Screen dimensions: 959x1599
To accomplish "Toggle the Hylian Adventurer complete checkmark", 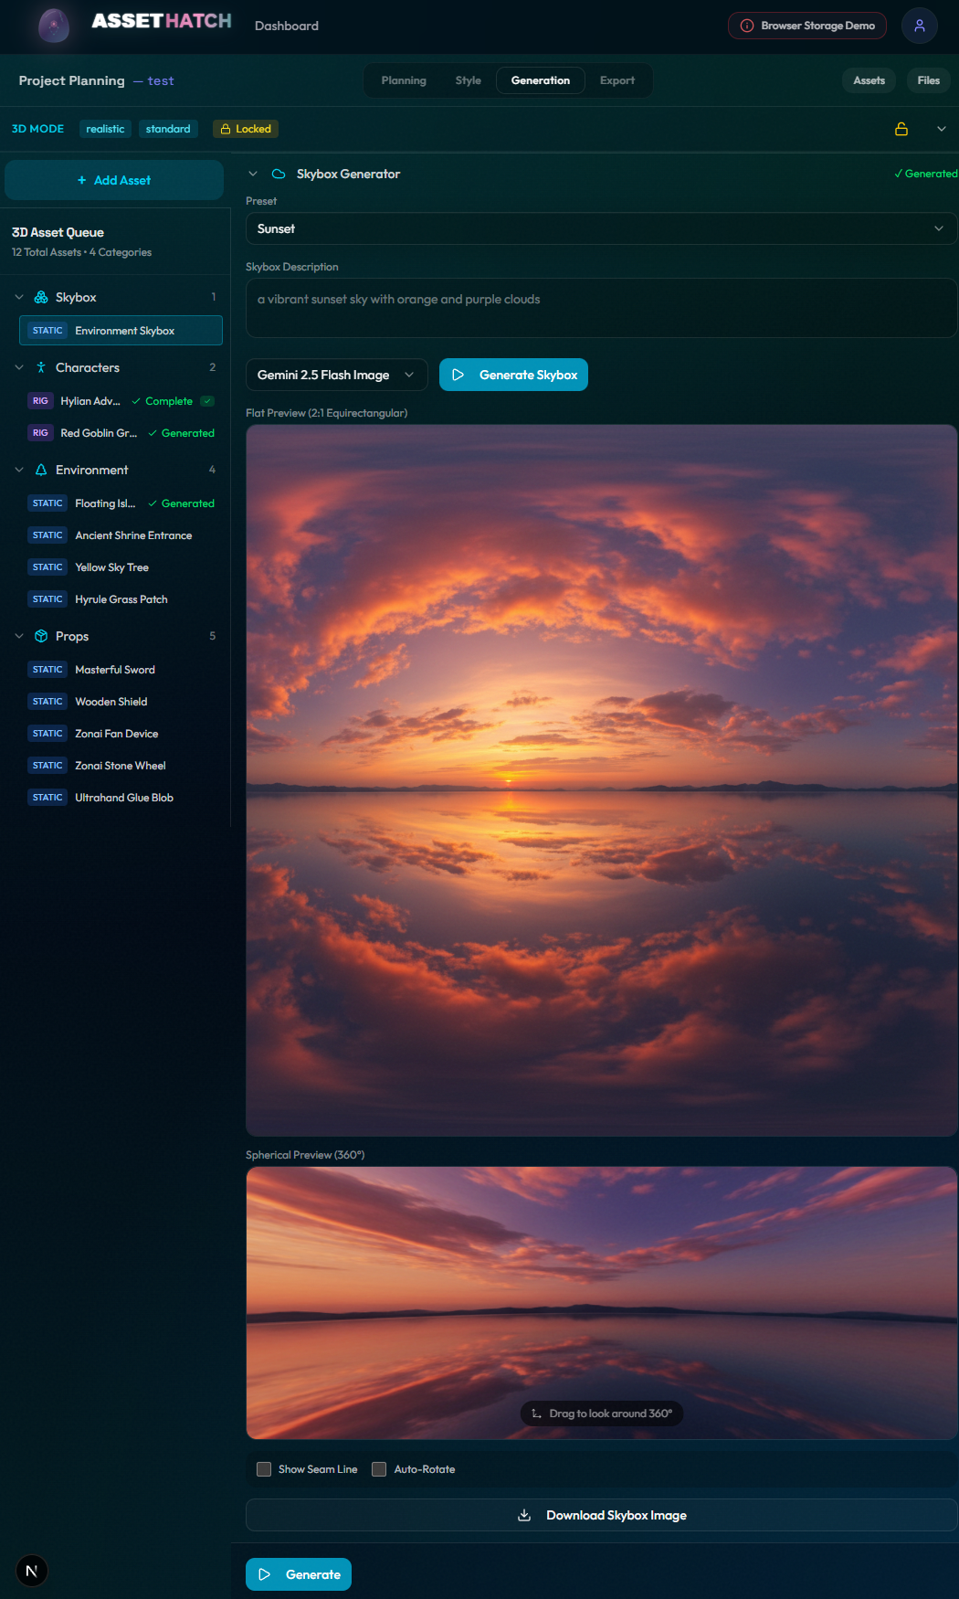I will [207, 401].
